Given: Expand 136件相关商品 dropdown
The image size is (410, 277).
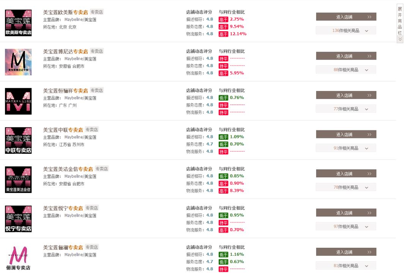Looking at the screenshot, I should click(346, 31).
